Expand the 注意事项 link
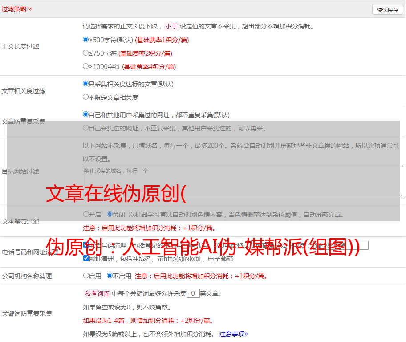This screenshot has width=406, height=342. pyautogui.click(x=234, y=334)
